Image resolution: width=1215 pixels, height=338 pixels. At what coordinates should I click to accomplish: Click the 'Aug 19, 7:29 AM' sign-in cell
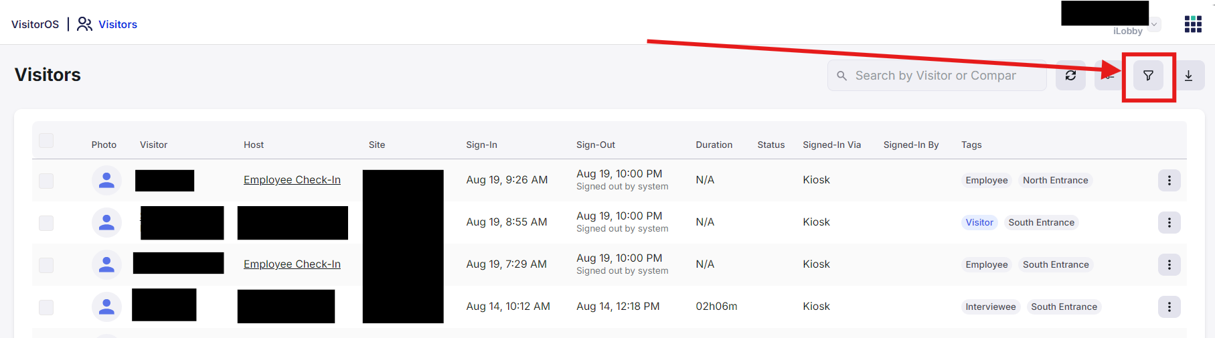[506, 264]
